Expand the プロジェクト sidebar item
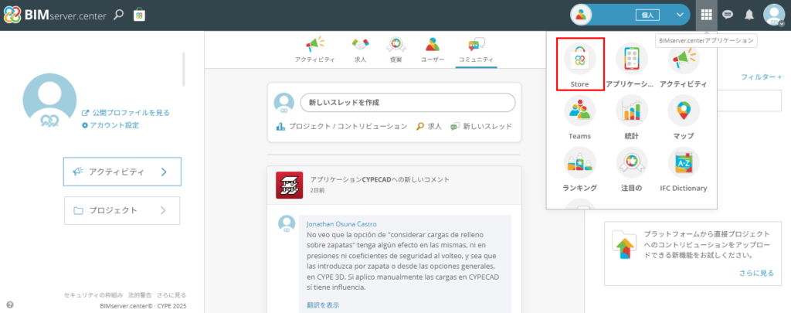The height and width of the screenshot is (313, 791). pyautogui.click(x=122, y=210)
